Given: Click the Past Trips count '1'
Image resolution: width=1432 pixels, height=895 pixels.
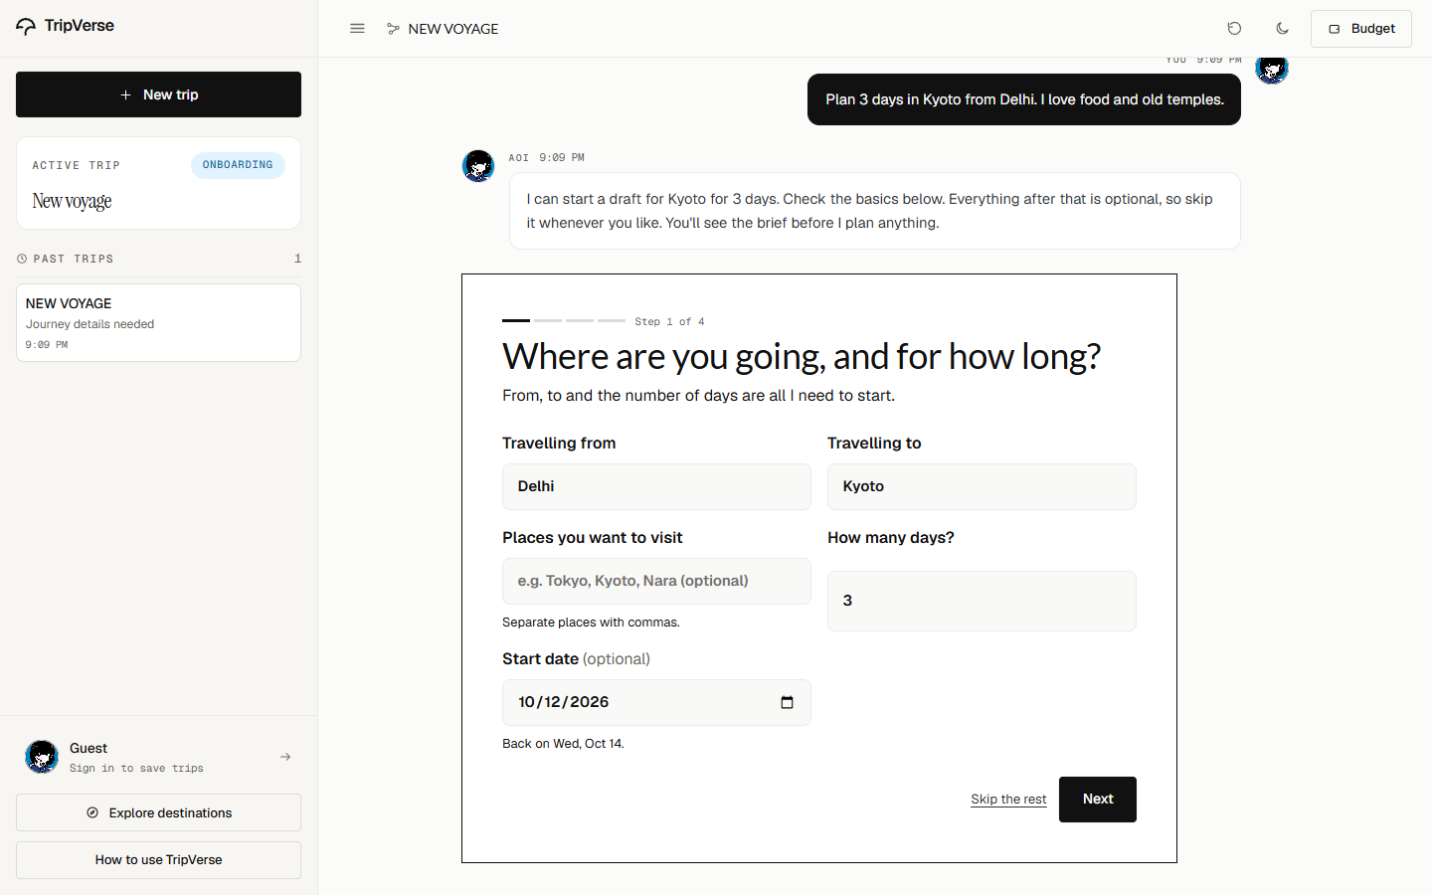Looking at the screenshot, I should pyautogui.click(x=297, y=259).
